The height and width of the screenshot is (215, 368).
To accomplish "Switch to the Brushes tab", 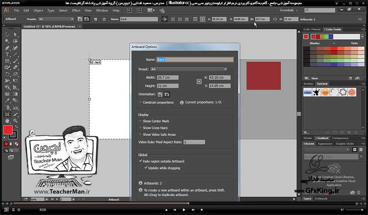I will click(x=308, y=84).
